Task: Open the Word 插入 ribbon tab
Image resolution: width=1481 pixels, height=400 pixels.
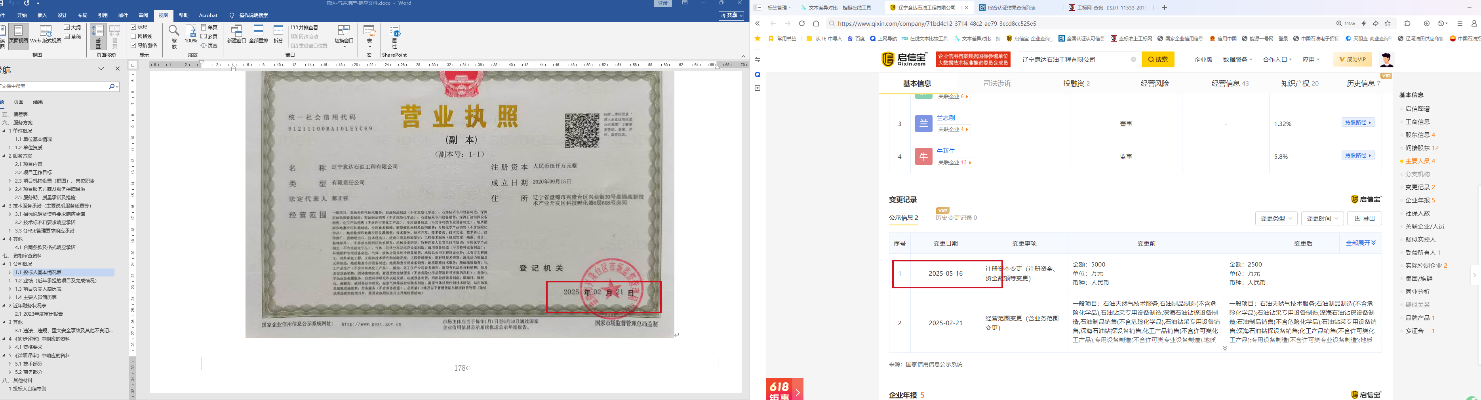Action: 42,15
